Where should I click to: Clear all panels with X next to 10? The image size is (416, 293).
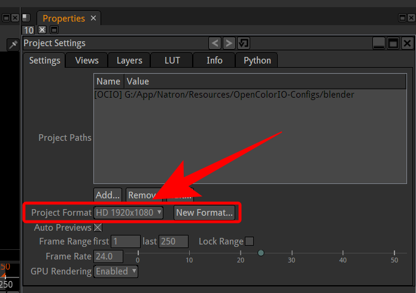tap(42, 29)
